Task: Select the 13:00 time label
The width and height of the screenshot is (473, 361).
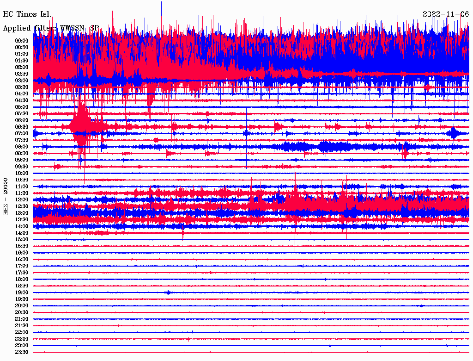Action: tap(22, 213)
